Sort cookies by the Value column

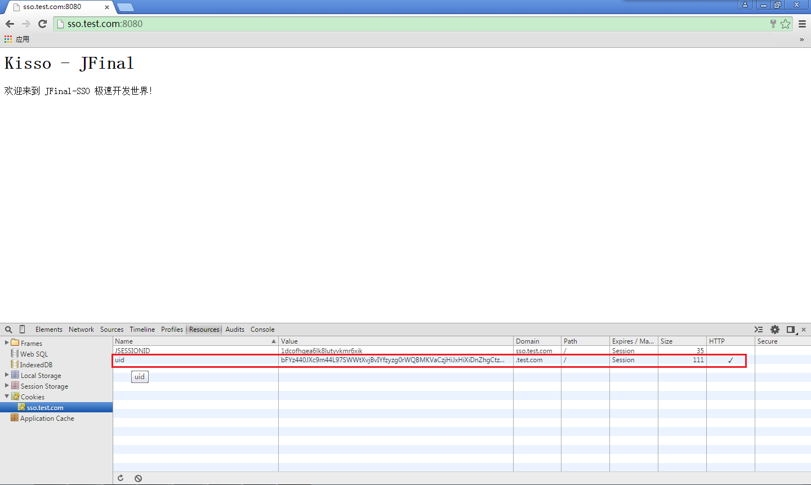396,341
